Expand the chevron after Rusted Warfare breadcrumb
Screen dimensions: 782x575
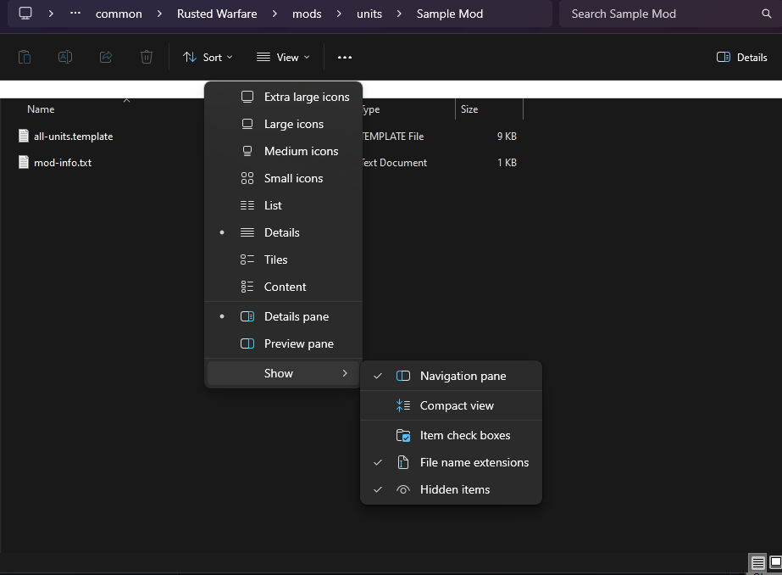[x=275, y=14]
